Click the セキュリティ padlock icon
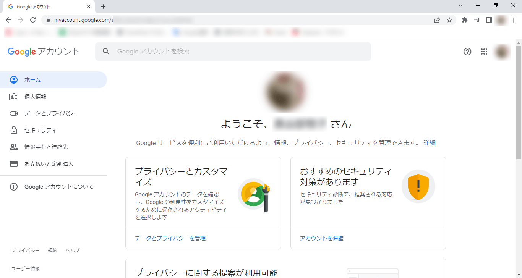This screenshot has height=278, width=522. tap(14, 130)
